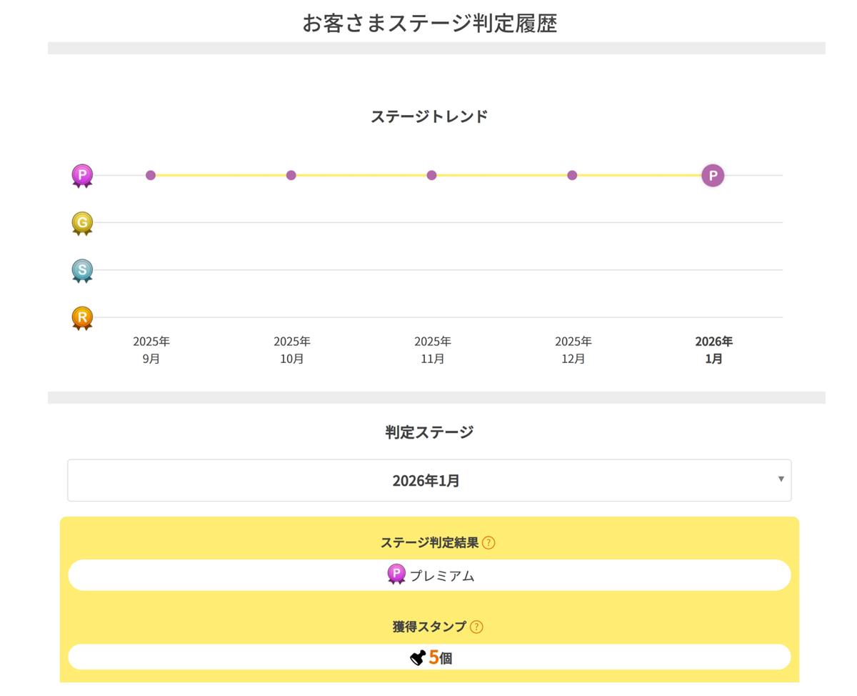
Task: Click the お客さまステージ判定履歴 page heading
Action: pyautogui.click(x=429, y=23)
